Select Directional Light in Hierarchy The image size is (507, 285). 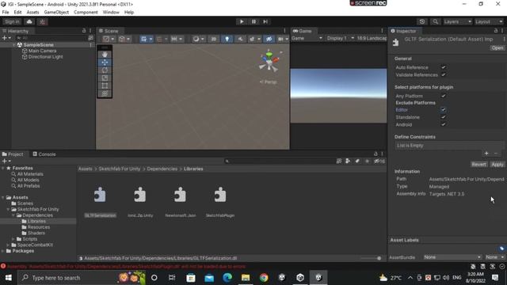click(x=45, y=56)
